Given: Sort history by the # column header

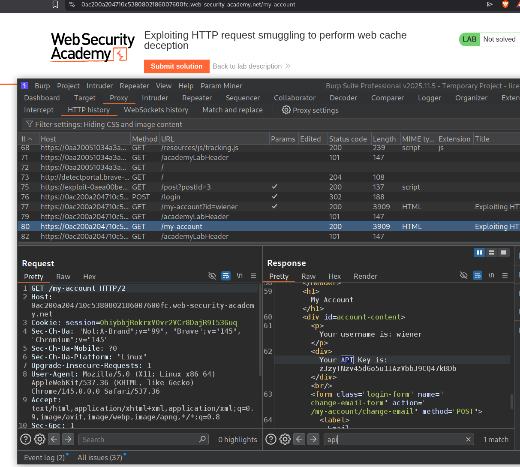Looking at the screenshot, I should coord(27,139).
